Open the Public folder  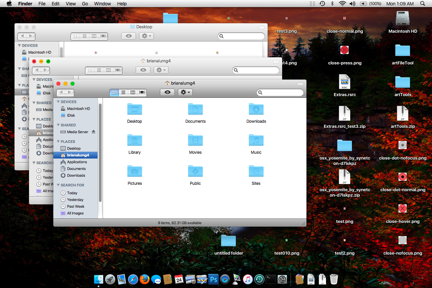click(x=195, y=171)
